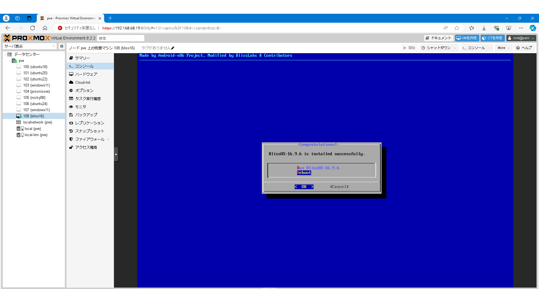Screen dimensions: 539x289
Task: Open browser settings and more menu
Action: [x=521, y=28]
